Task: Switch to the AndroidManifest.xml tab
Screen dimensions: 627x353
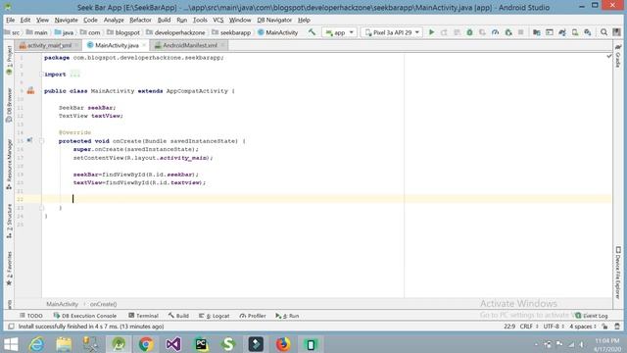Action: (x=189, y=45)
